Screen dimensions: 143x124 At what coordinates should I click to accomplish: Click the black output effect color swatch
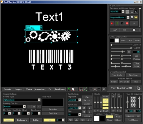pos(112,40)
